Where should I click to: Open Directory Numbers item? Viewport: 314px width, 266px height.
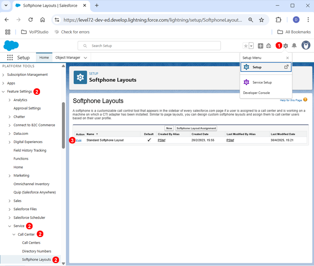pos(37,251)
